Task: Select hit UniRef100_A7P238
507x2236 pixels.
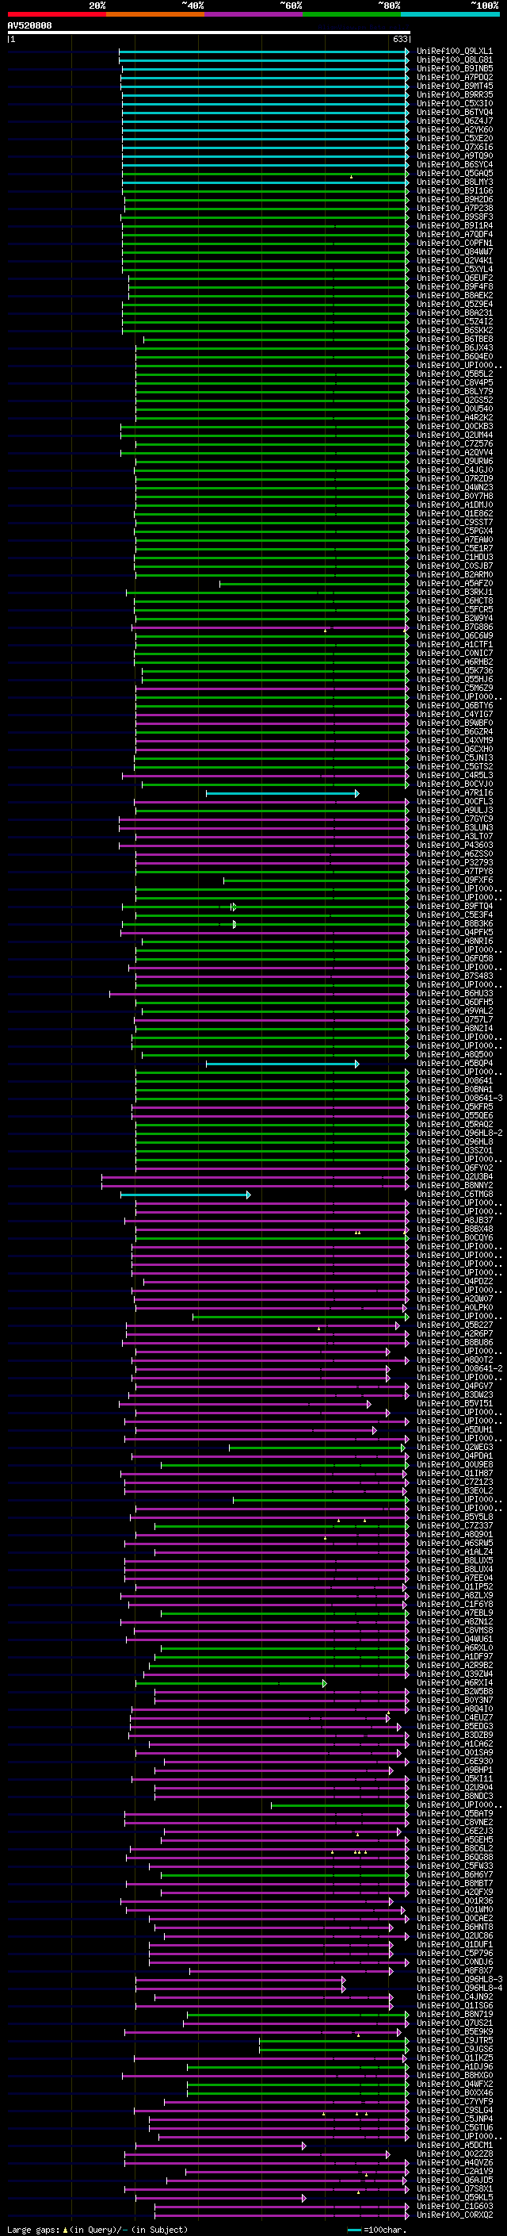Action: pos(455,209)
